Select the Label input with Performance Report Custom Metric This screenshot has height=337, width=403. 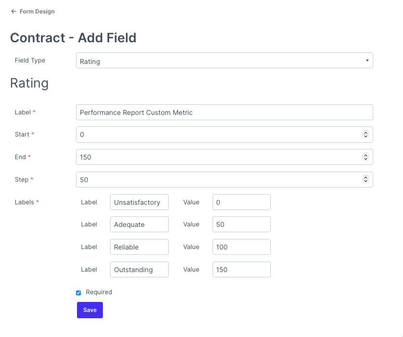[x=224, y=112]
